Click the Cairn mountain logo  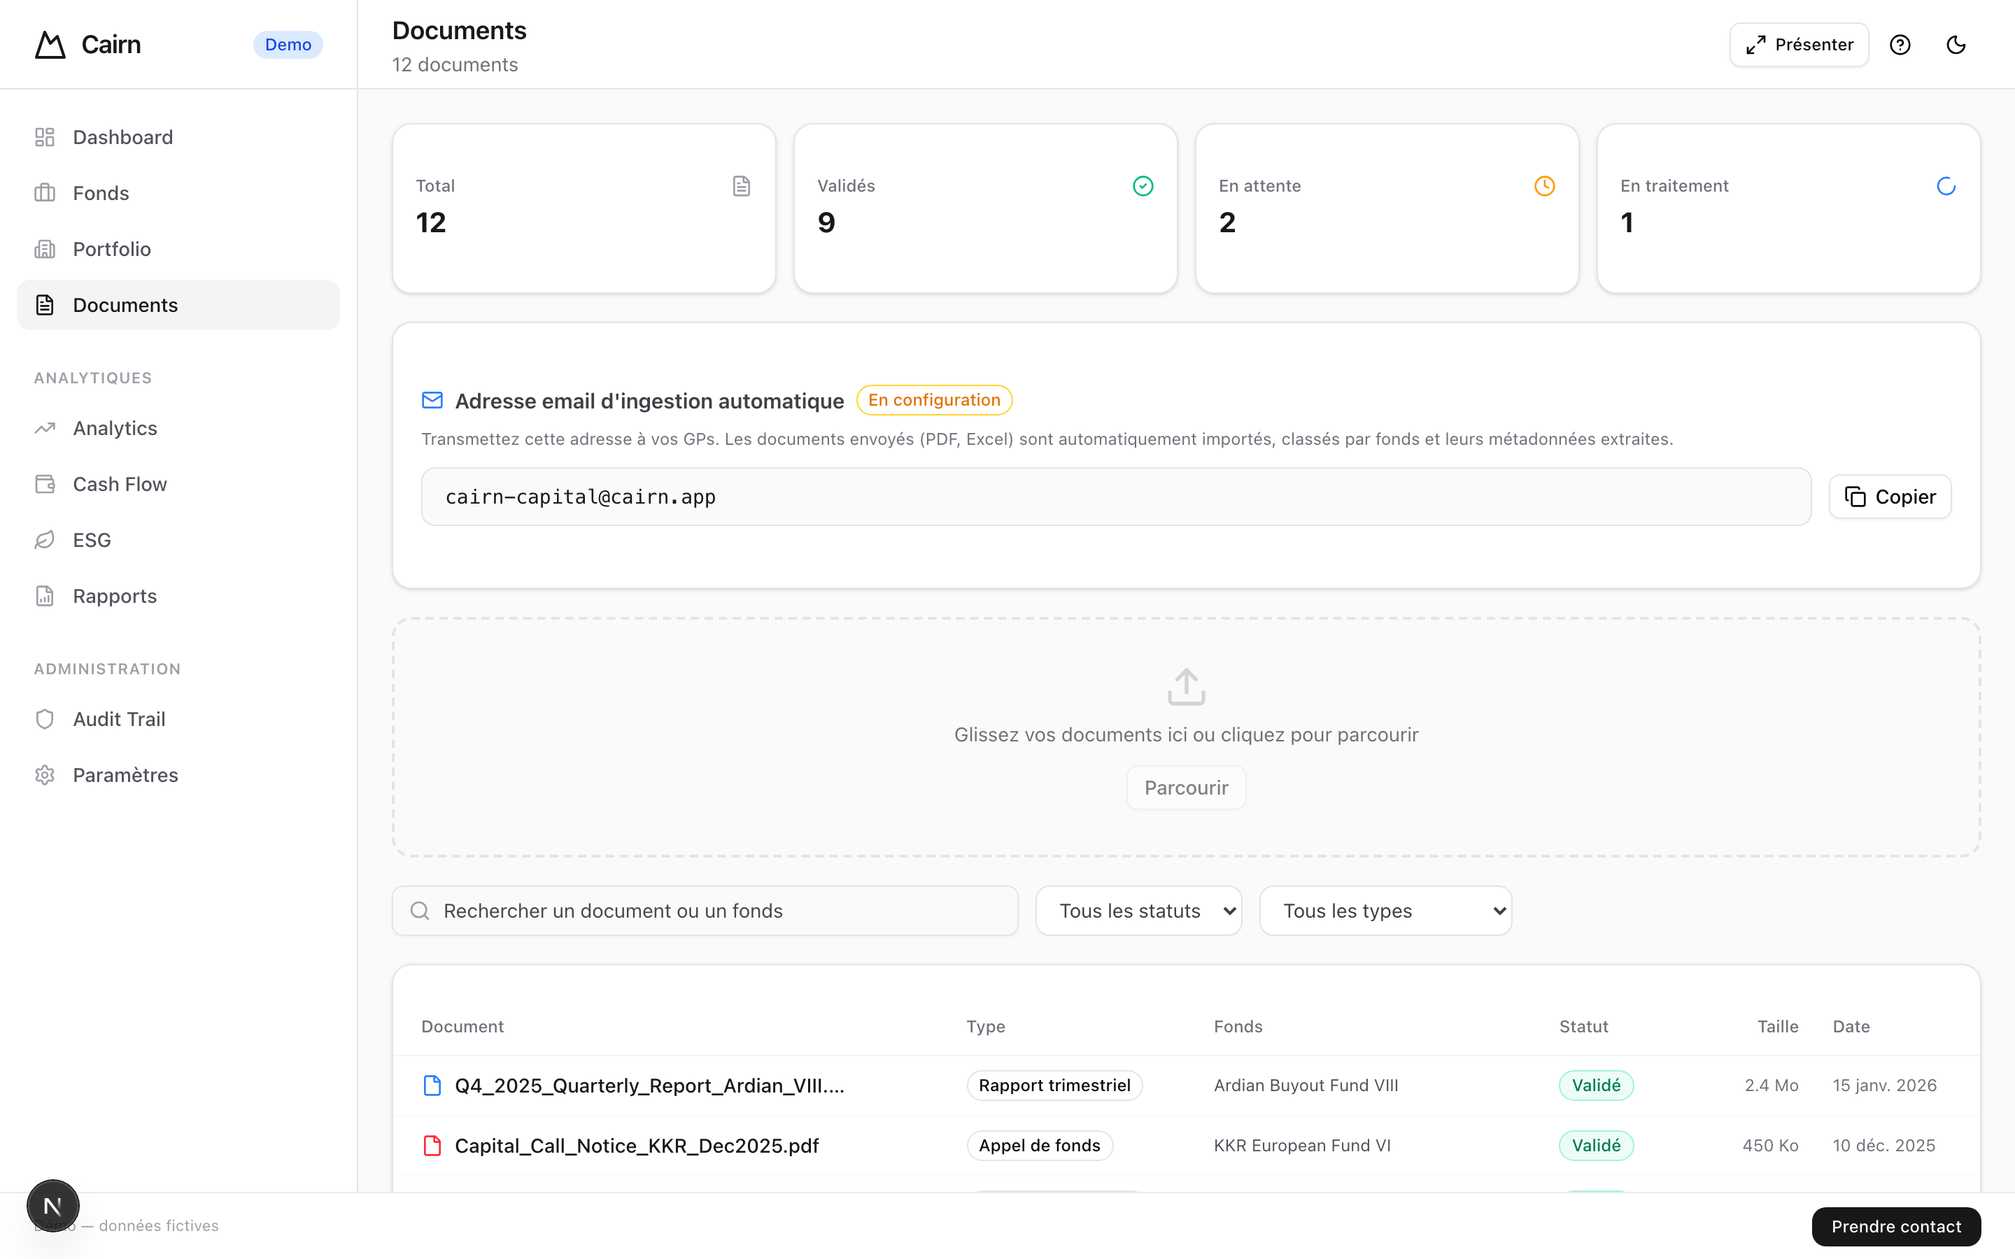click(x=50, y=45)
